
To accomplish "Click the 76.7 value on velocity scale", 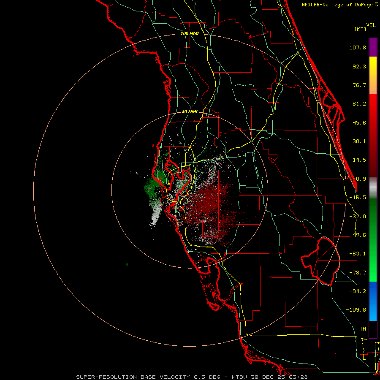I will 359,85.
